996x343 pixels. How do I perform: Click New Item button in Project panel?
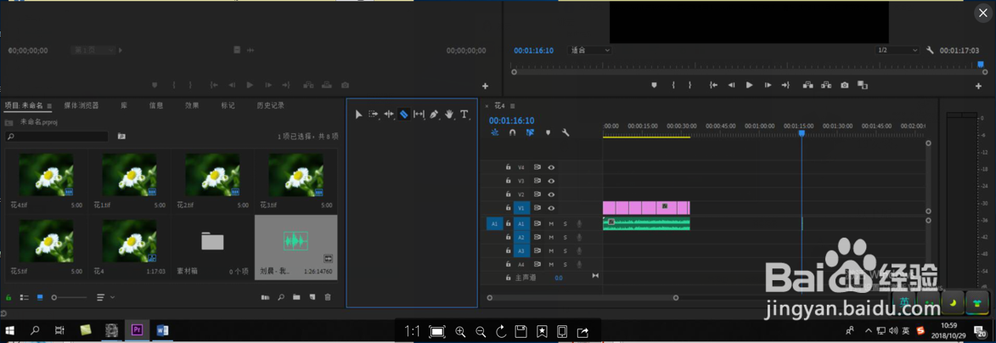click(312, 297)
